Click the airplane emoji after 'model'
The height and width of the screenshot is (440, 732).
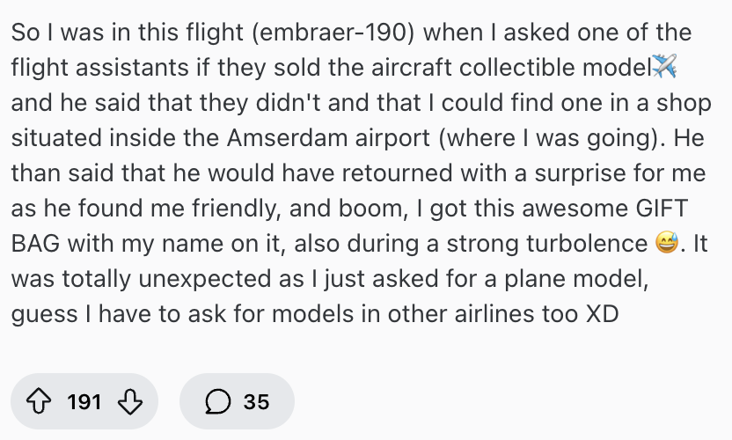coord(665,67)
